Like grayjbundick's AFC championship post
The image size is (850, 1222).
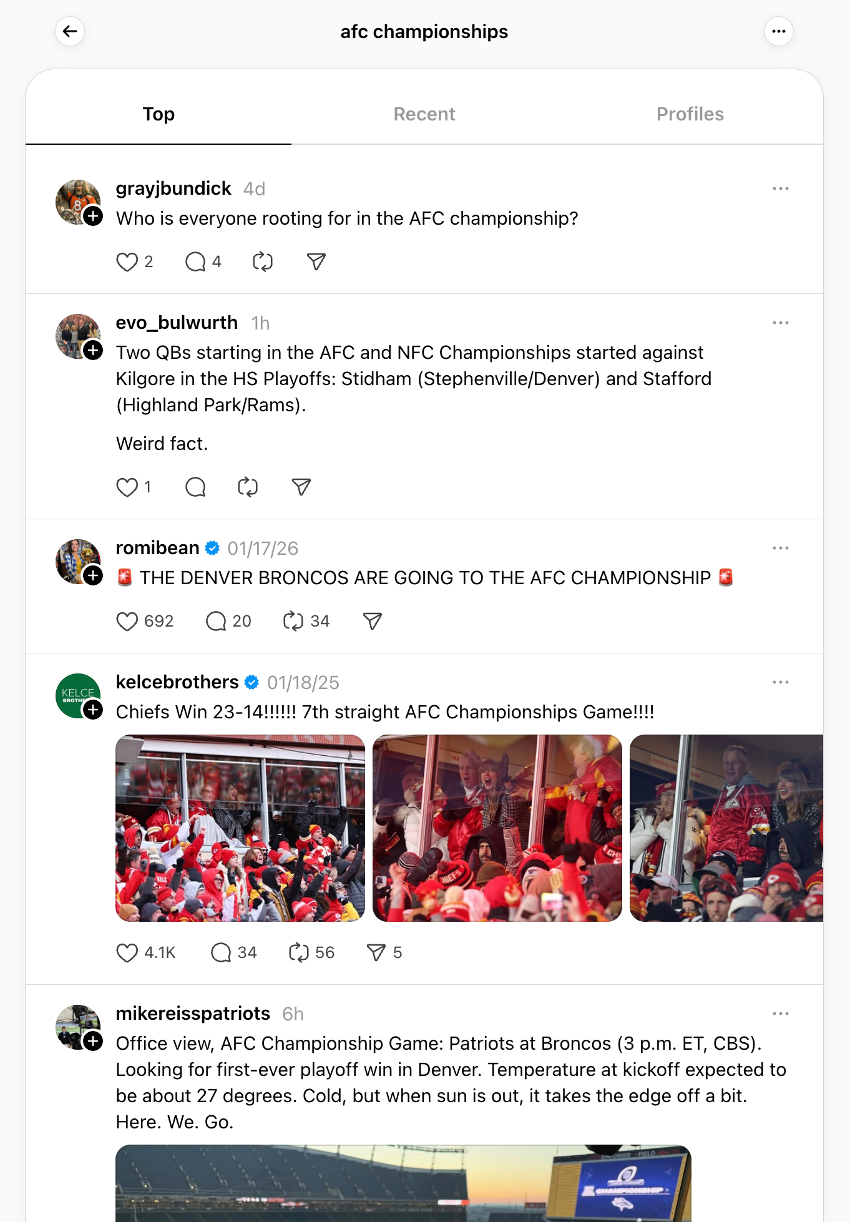(x=127, y=262)
